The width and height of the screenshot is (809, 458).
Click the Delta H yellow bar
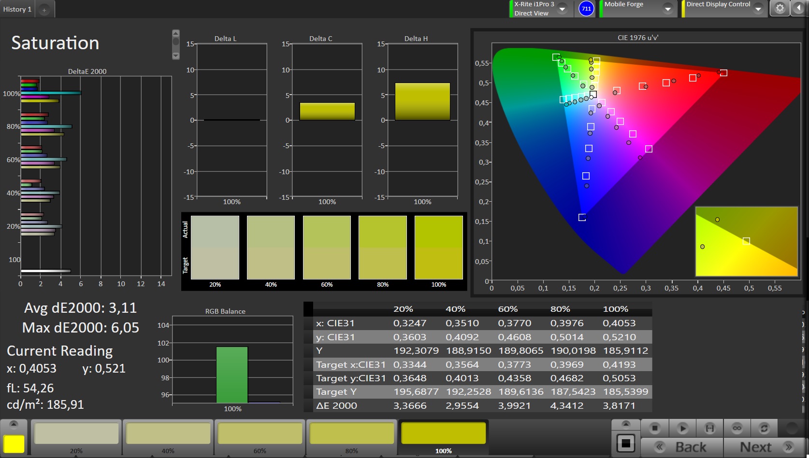(422, 101)
